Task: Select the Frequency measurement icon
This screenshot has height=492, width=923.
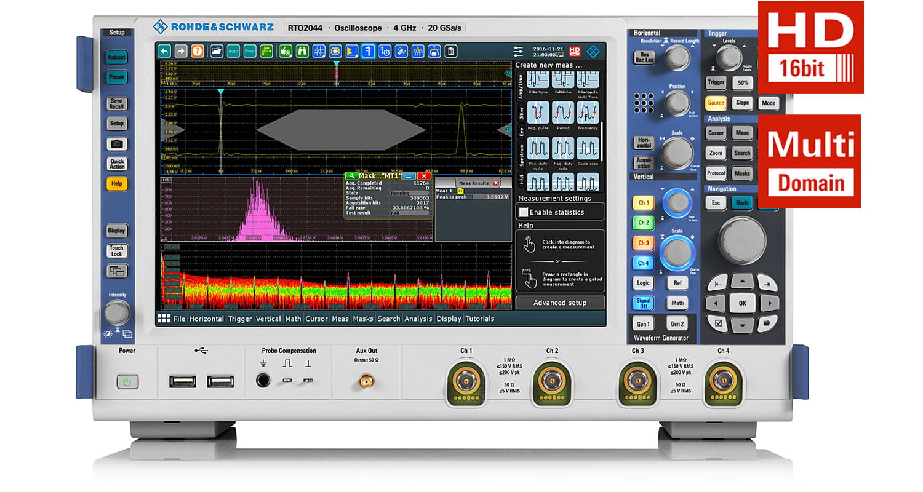Action: (x=588, y=113)
